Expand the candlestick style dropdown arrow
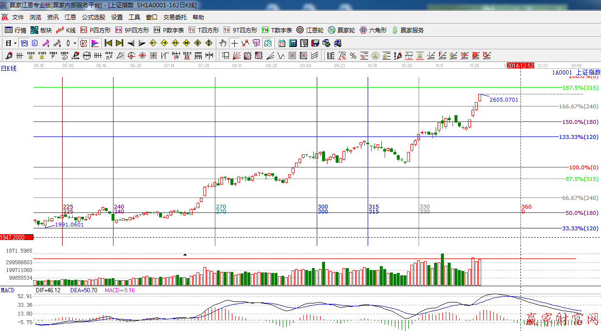The height and width of the screenshot is (331, 601). (x=74, y=43)
